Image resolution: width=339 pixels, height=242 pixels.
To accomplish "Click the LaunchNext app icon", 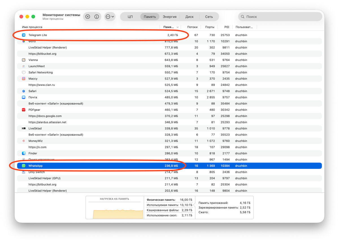I will click(24, 66).
